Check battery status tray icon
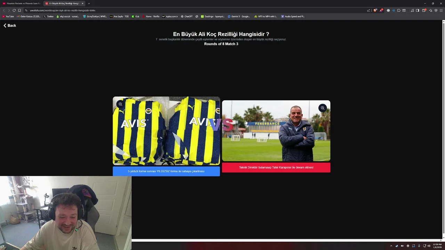Screen dimensions: 445x250 pos(402,246)
